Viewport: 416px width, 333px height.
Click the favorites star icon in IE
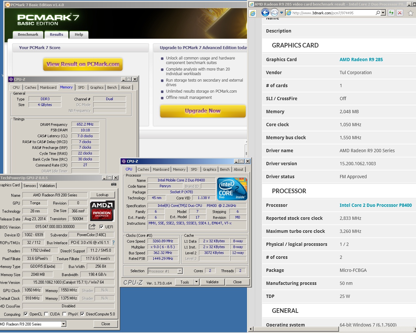pyautogui.click(x=410, y=13)
